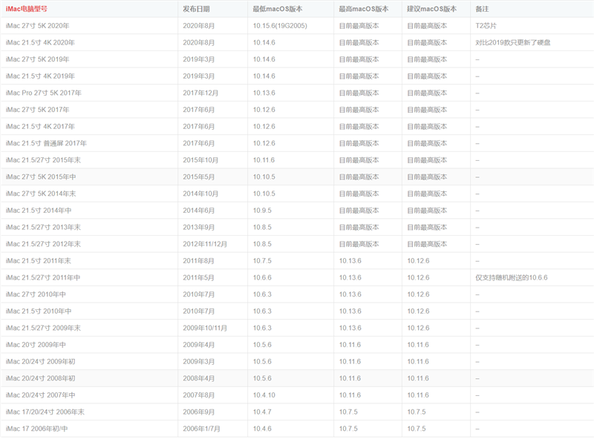This screenshot has height=439, width=594.
Task: Select the iMac 27寸 5K 2020年 row name
Action: tap(38, 26)
